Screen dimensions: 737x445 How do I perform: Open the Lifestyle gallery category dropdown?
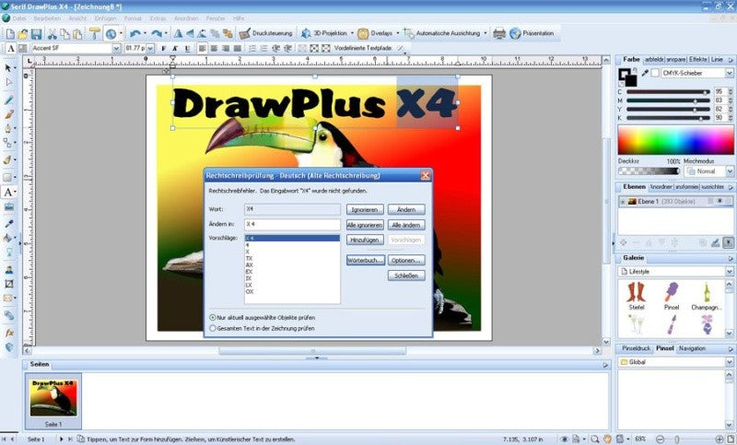pyautogui.click(x=729, y=272)
